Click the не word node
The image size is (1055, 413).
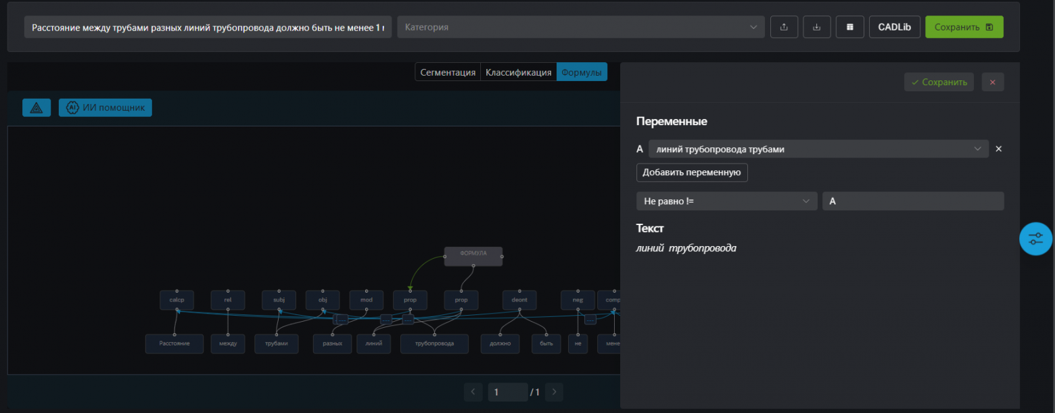(578, 343)
